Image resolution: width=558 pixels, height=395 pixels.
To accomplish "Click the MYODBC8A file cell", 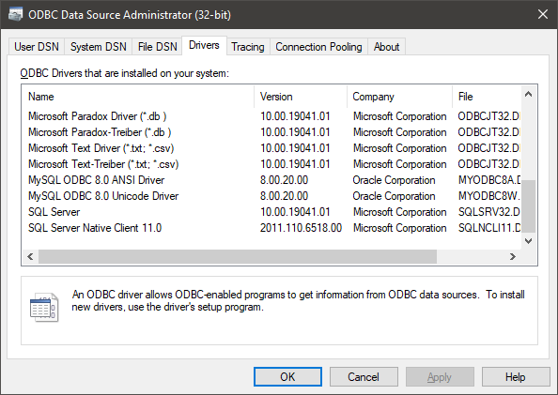I will pos(489,180).
